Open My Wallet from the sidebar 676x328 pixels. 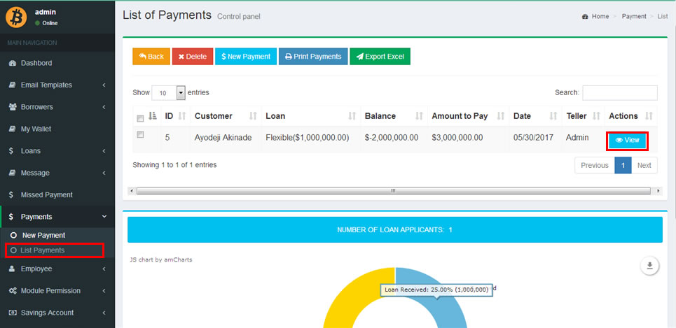[36, 129]
